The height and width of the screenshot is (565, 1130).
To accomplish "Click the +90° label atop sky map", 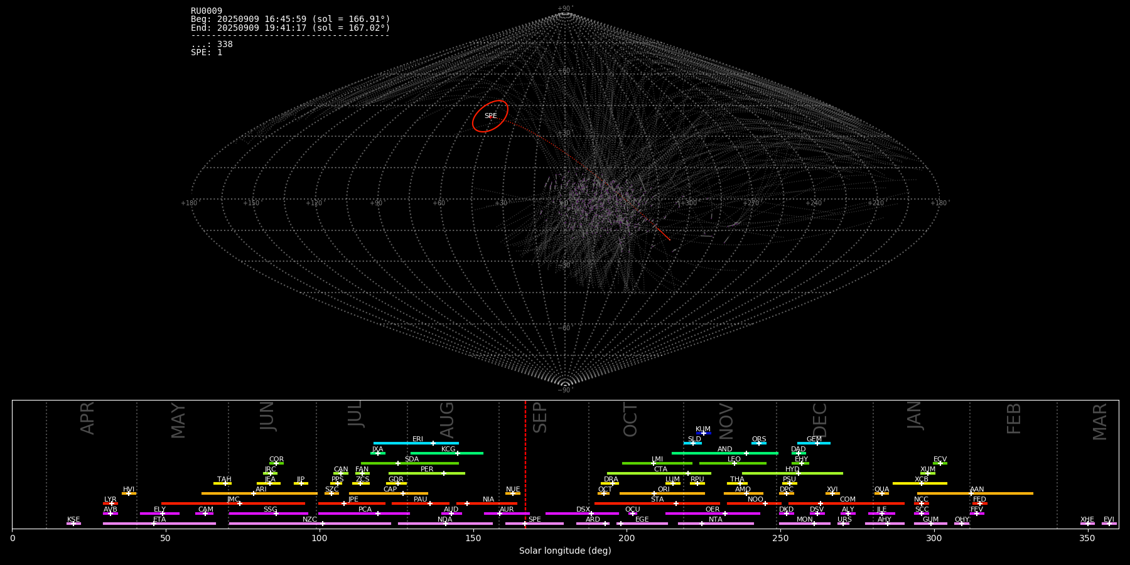I will point(565,9).
